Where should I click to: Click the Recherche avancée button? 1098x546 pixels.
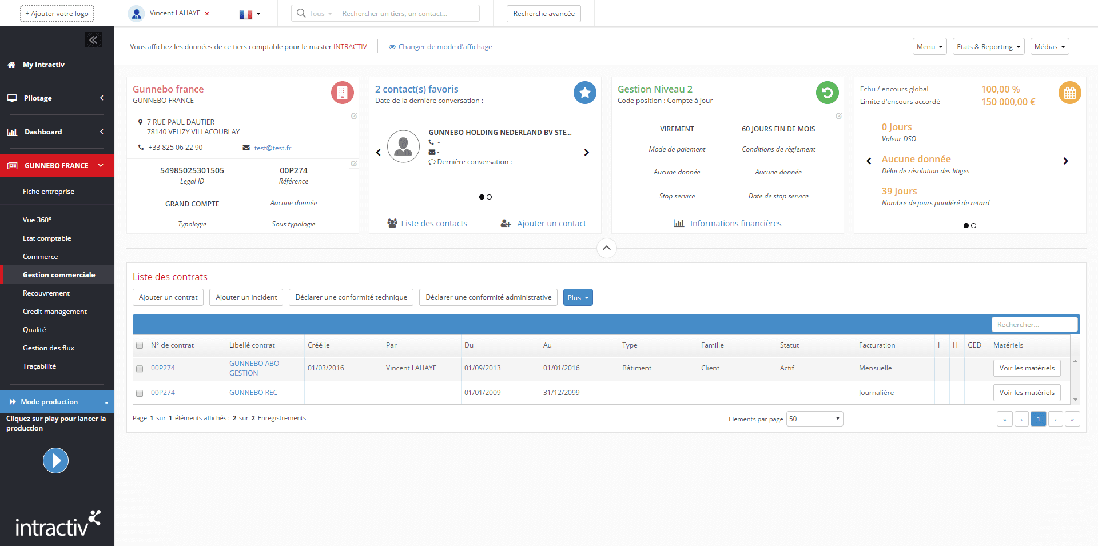pyautogui.click(x=543, y=13)
